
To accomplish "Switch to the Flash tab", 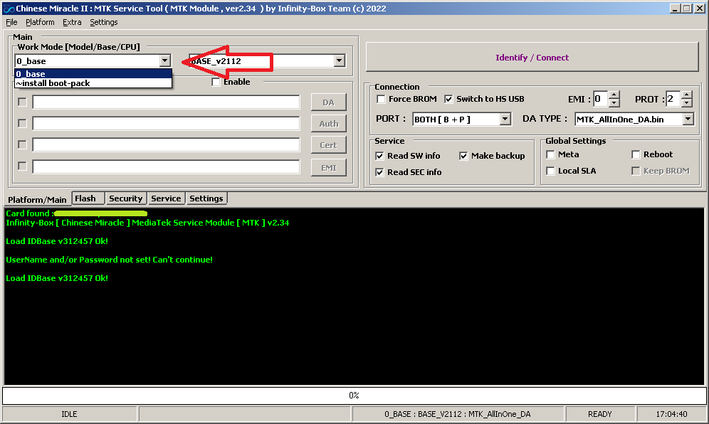I will [x=86, y=198].
